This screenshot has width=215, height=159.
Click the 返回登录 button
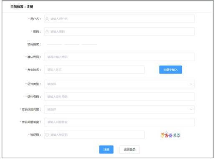129,149
